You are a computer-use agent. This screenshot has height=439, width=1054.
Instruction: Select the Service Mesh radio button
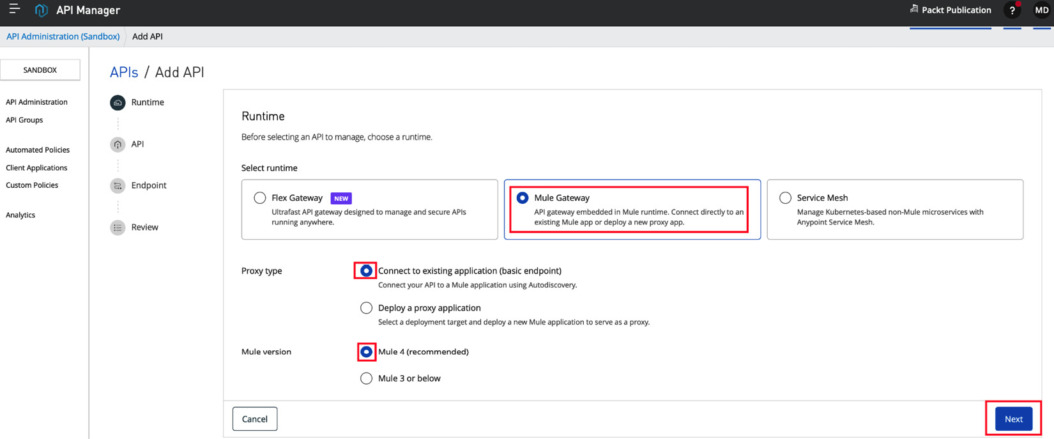[x=785, y=198]
